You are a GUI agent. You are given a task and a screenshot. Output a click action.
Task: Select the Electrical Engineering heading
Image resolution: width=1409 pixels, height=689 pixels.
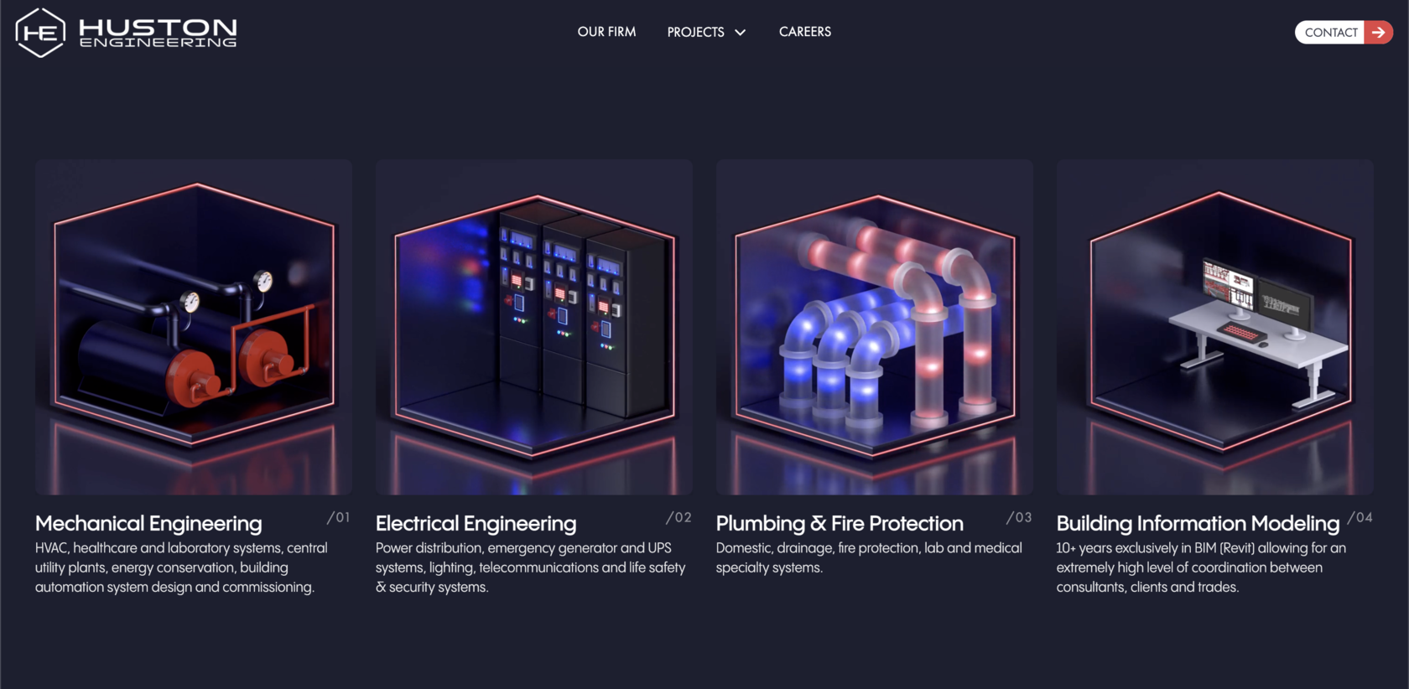point(476,523)
